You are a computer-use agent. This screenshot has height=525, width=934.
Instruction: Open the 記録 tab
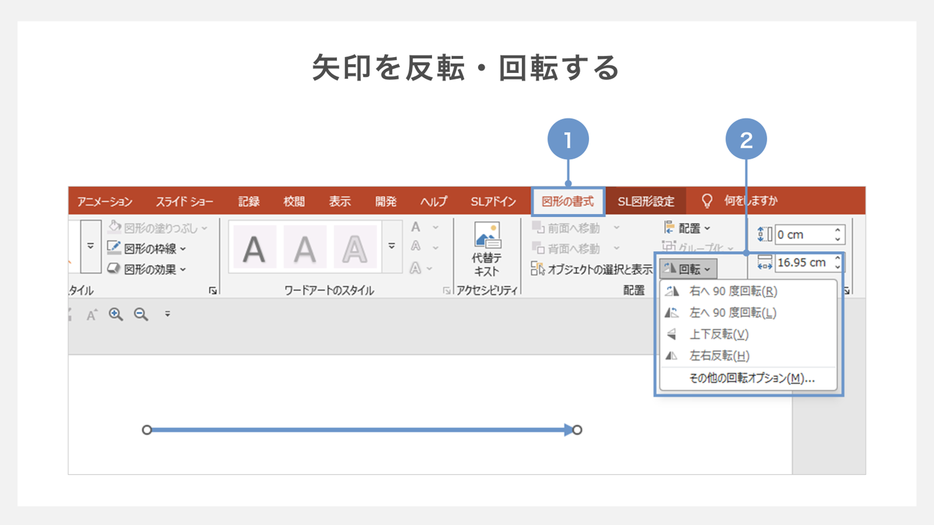(249, 202)
